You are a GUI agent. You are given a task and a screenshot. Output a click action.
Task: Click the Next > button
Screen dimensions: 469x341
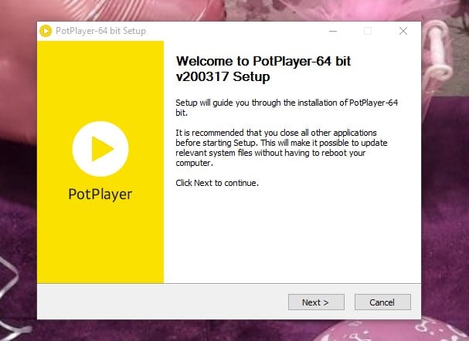pyautogui.click(x=316, y=302)
